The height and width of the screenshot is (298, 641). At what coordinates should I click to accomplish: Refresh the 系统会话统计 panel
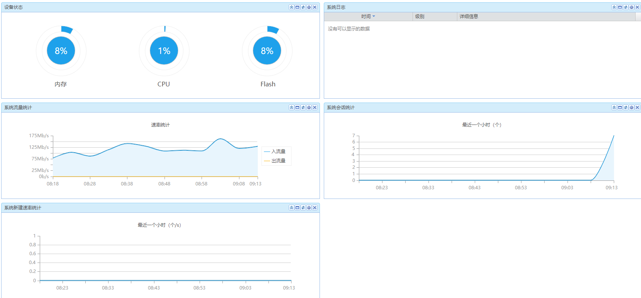[x=626, y=108]
